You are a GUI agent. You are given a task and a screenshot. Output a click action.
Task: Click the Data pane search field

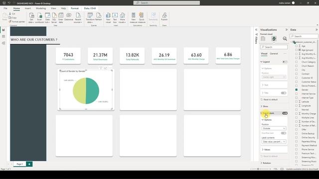coord(304,36)
